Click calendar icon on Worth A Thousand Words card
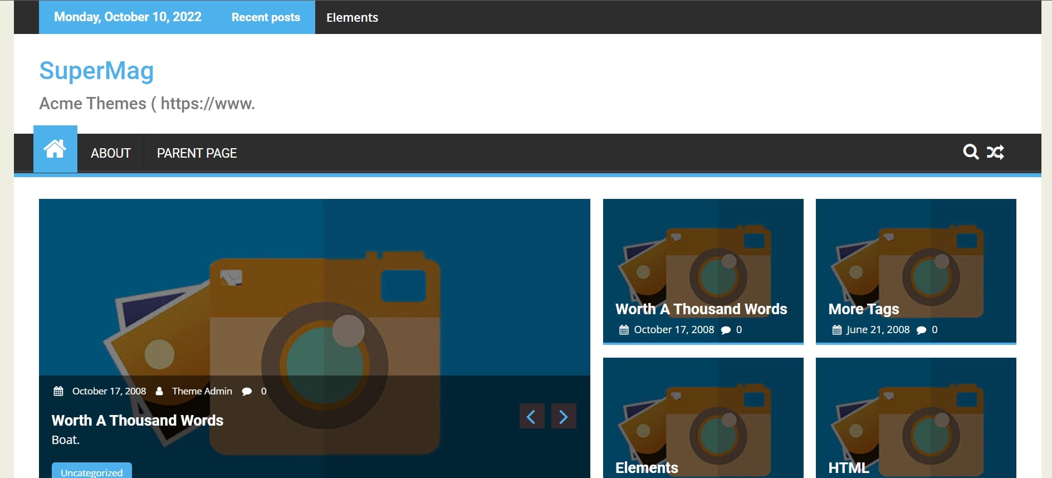 point(624,330)
